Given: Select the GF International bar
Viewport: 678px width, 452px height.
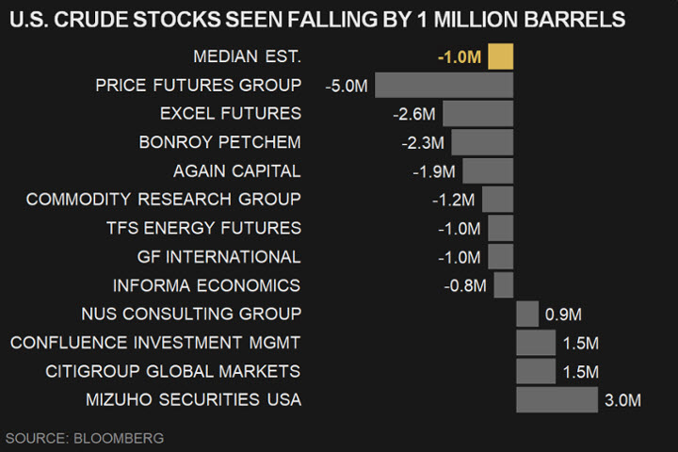Looking at the screenshot, I should click(x=500, y=257).
